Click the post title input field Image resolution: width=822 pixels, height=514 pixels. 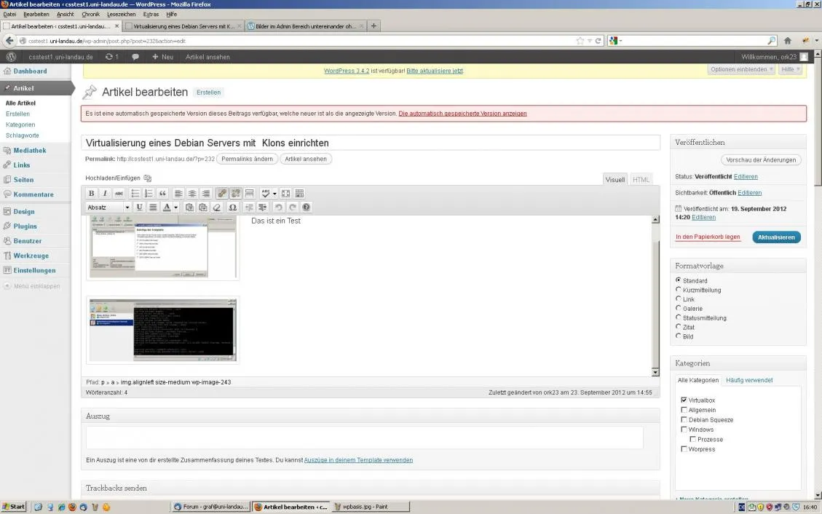pos(370,143)
